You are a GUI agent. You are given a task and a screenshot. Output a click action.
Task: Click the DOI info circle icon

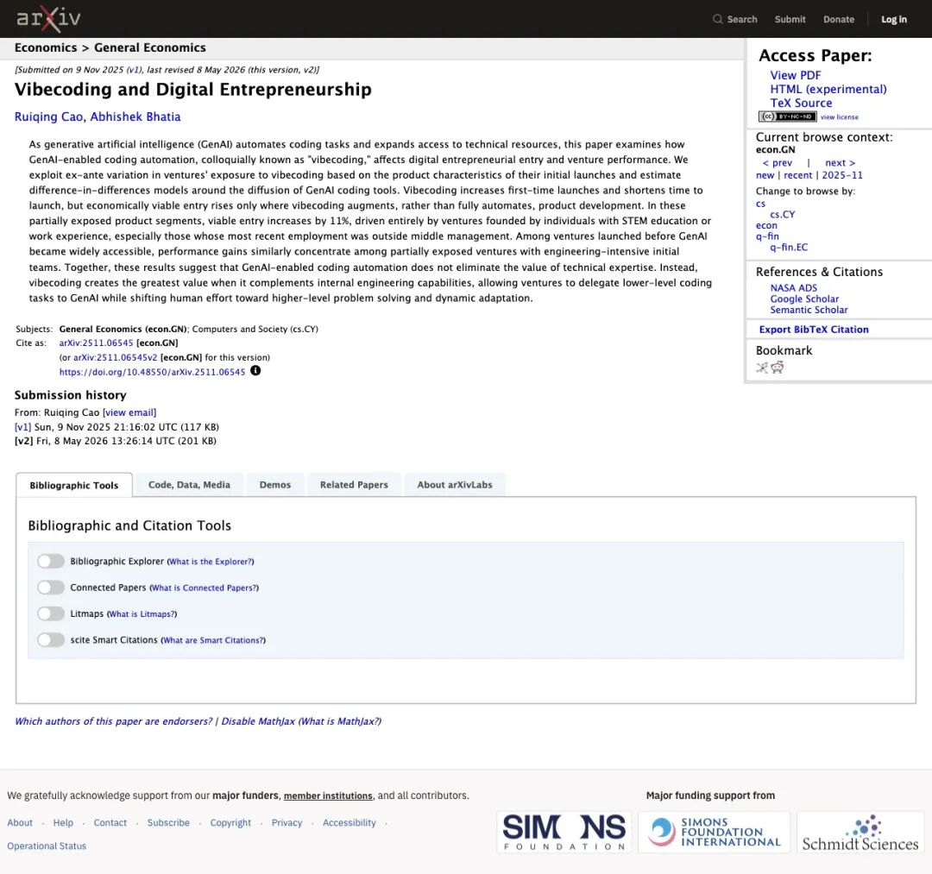coord(255,371)
